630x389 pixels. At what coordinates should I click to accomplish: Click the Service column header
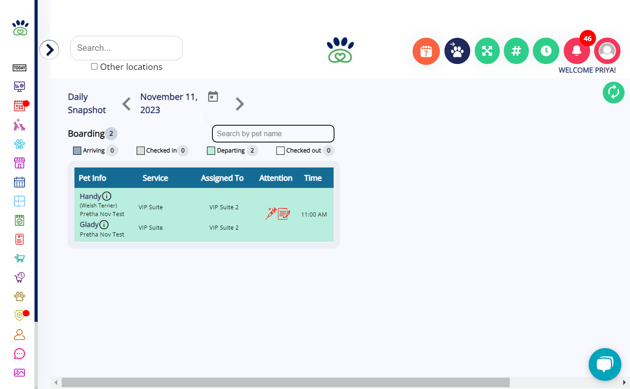[x=155, y=178]
